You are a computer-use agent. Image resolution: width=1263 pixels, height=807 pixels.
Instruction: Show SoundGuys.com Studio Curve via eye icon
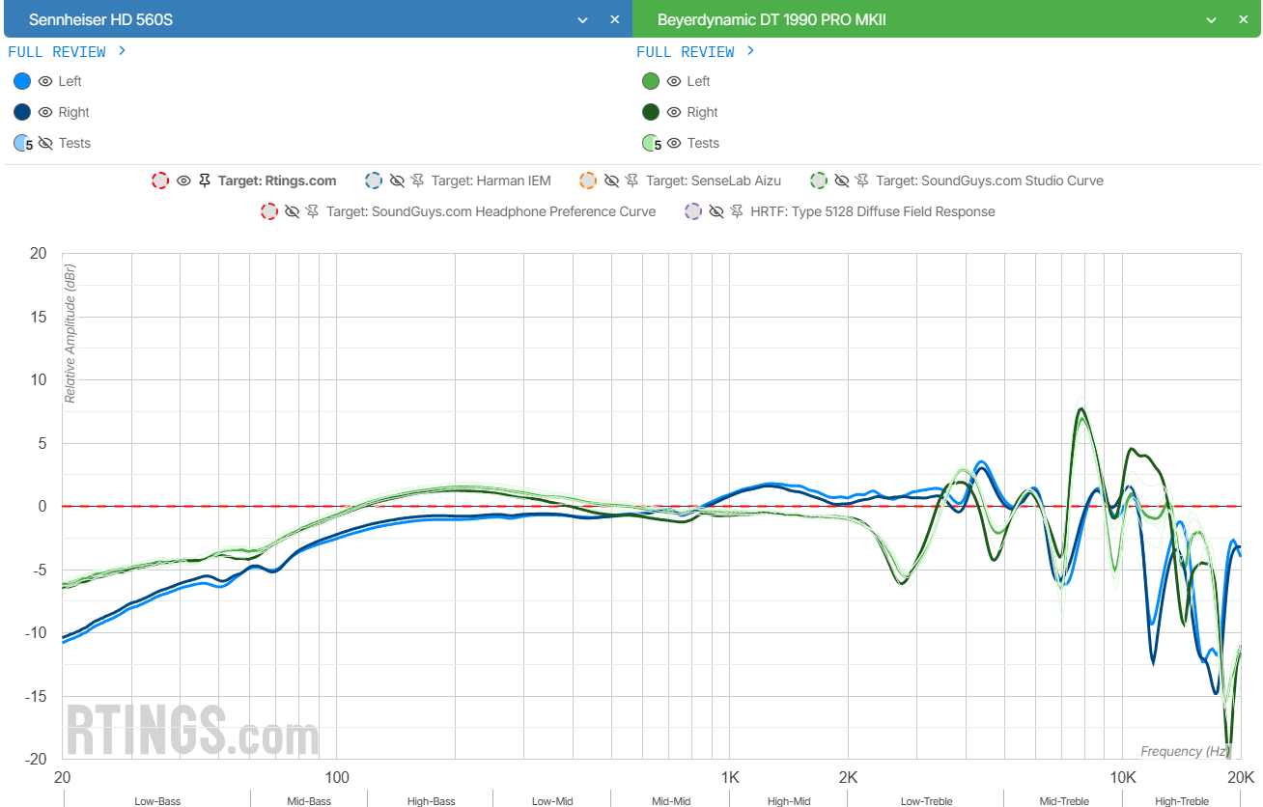842,181
